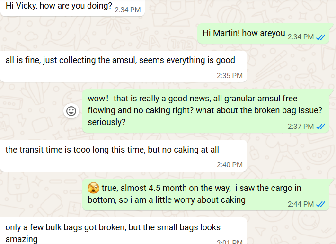The width and height of the screenshot is (336, 244).
Task: Click read receipt ticks on "Hi Martin!" message
Action: coord(321,37)
